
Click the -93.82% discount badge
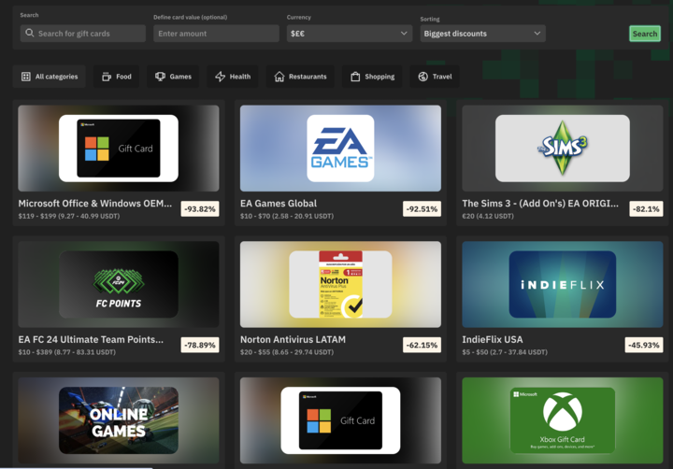click(200, 209)
